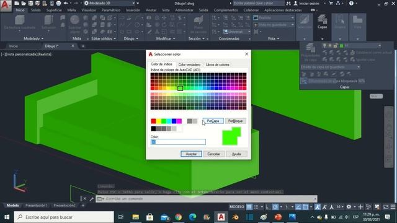The height and width of the screenshot is (223, 397).
Task: Click the Chrome icon in taskbar
Action: click(x=178, y=217)
